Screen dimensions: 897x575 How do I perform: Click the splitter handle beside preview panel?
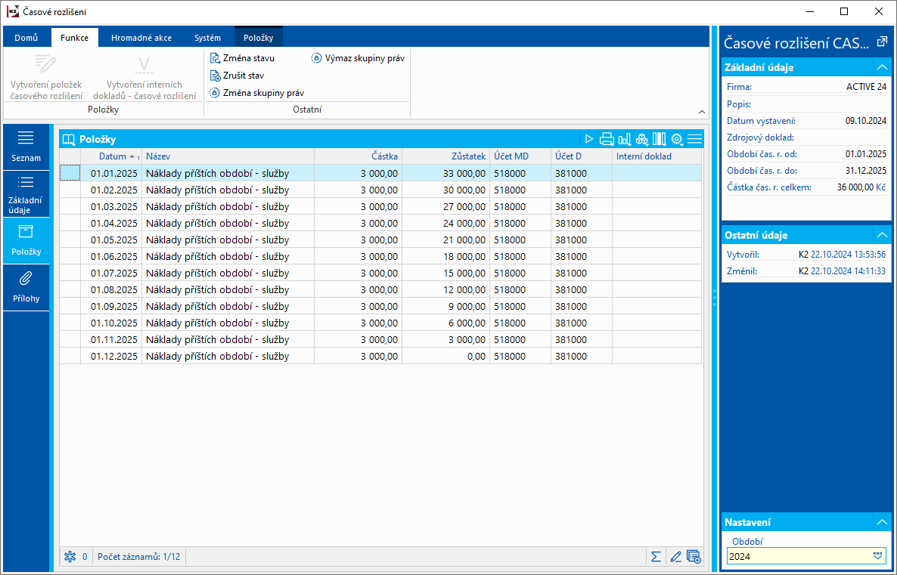tap(714, 297)
